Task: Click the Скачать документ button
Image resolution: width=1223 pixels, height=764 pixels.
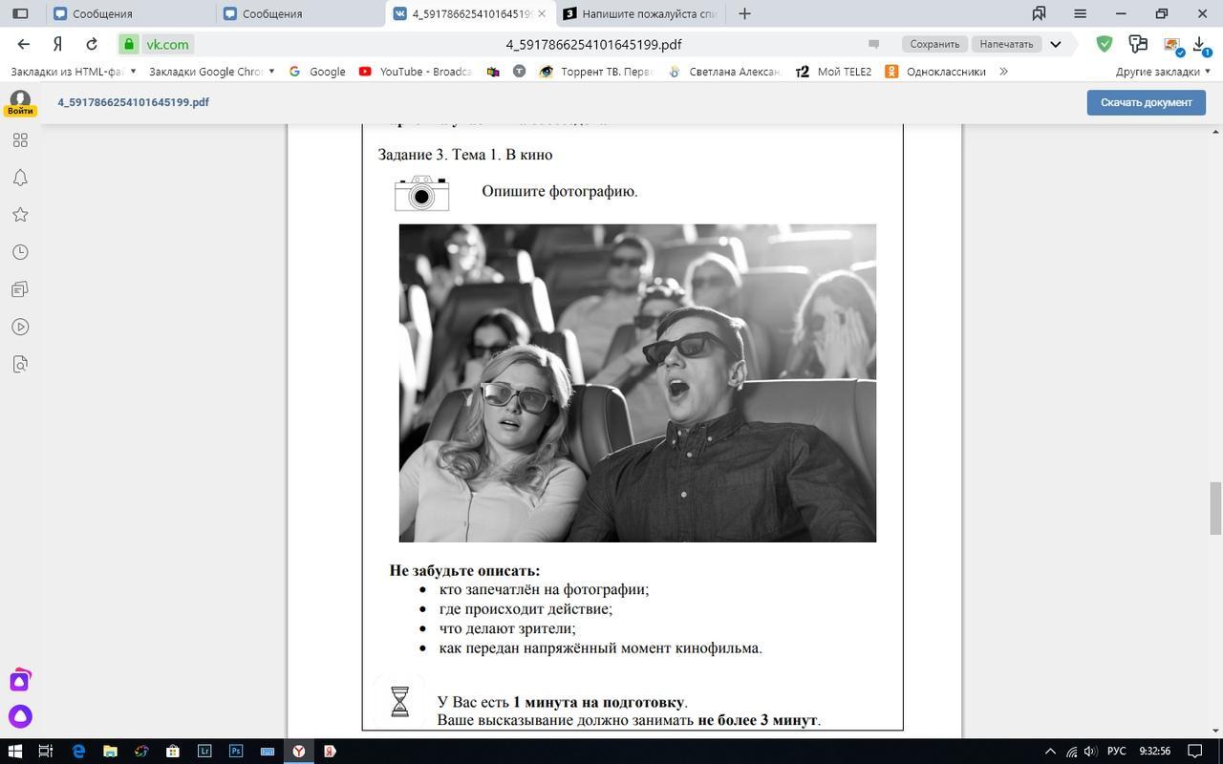Action: pyautogui.click(x=1146, y=102)
